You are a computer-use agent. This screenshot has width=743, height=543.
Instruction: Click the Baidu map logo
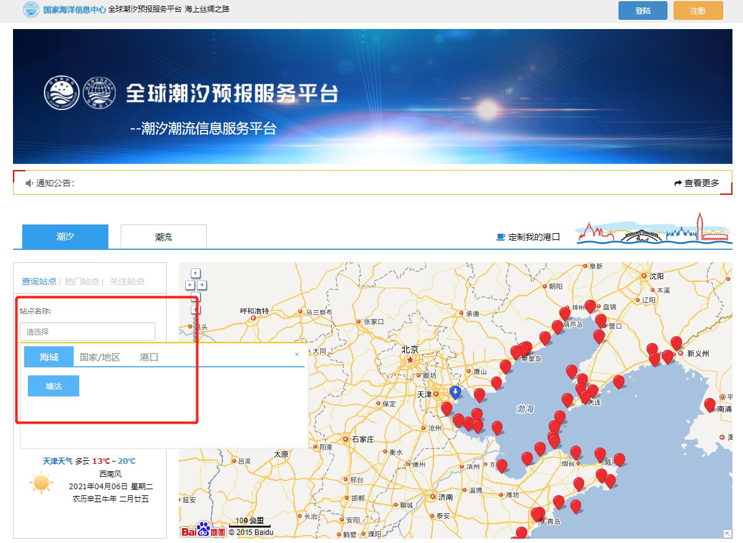pyautogui.click(x=202, y=531)
